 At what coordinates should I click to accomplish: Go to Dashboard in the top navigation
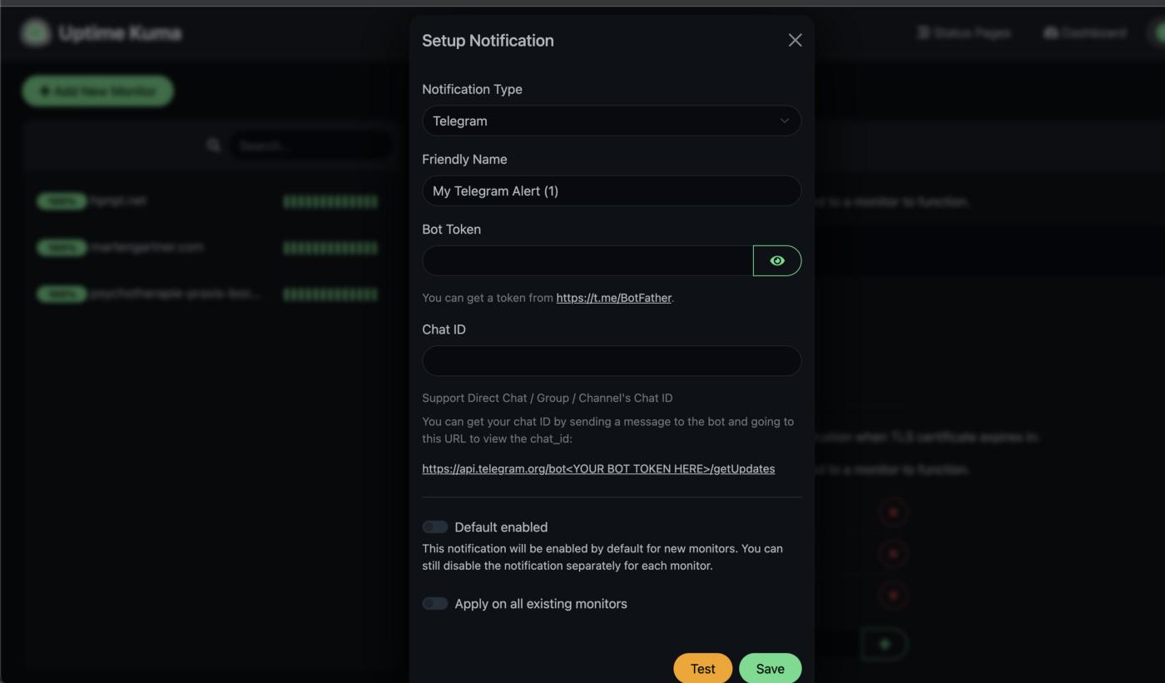pos(1085,32)
